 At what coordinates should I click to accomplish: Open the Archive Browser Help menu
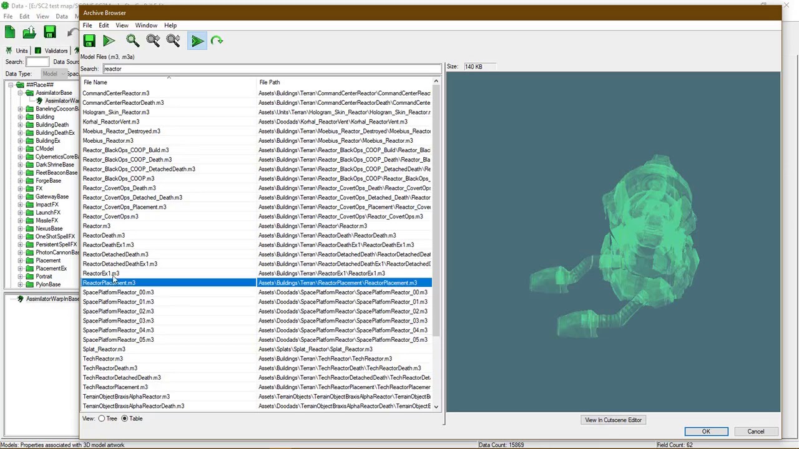(x=170, y=26)
